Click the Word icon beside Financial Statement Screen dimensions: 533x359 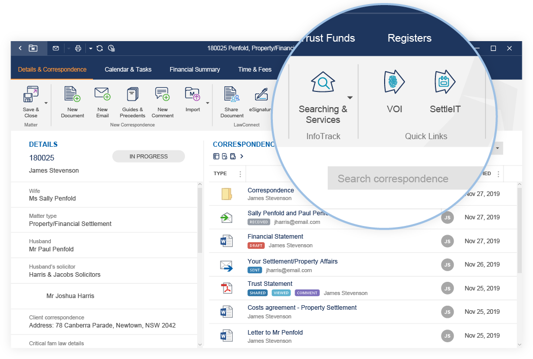click(x=227, y=241)
